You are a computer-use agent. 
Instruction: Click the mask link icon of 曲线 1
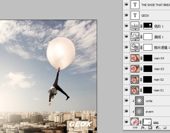click(141, 37)
